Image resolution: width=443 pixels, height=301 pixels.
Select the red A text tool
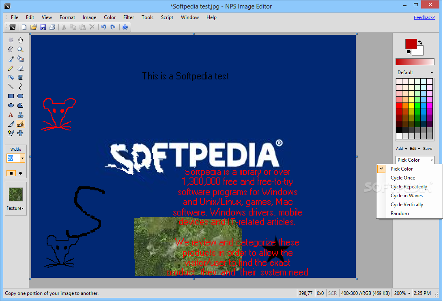pyautogui.click(x=11, y=115)
